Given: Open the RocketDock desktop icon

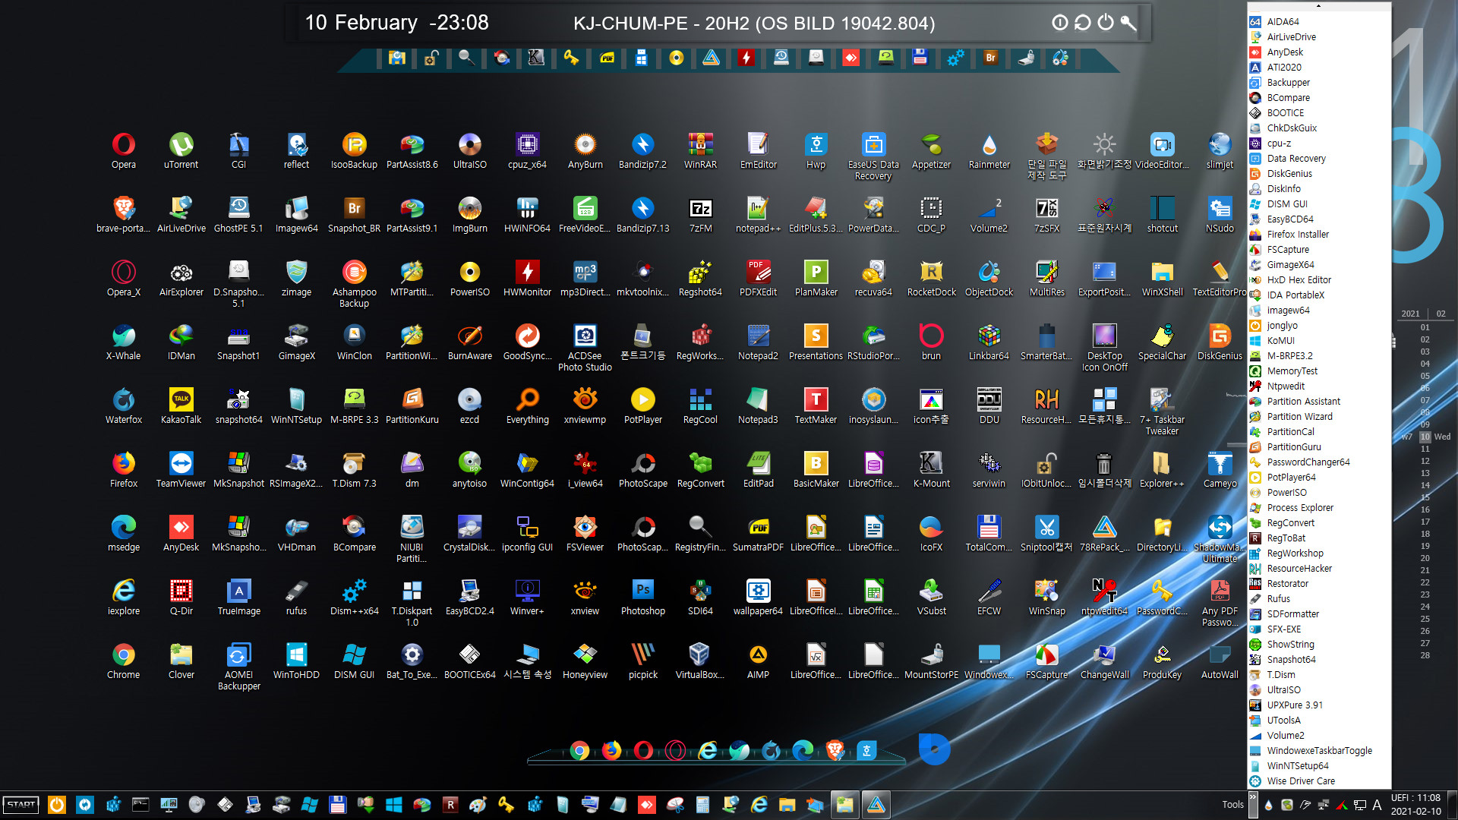Looking at the screenshot, I should (931, 278).
